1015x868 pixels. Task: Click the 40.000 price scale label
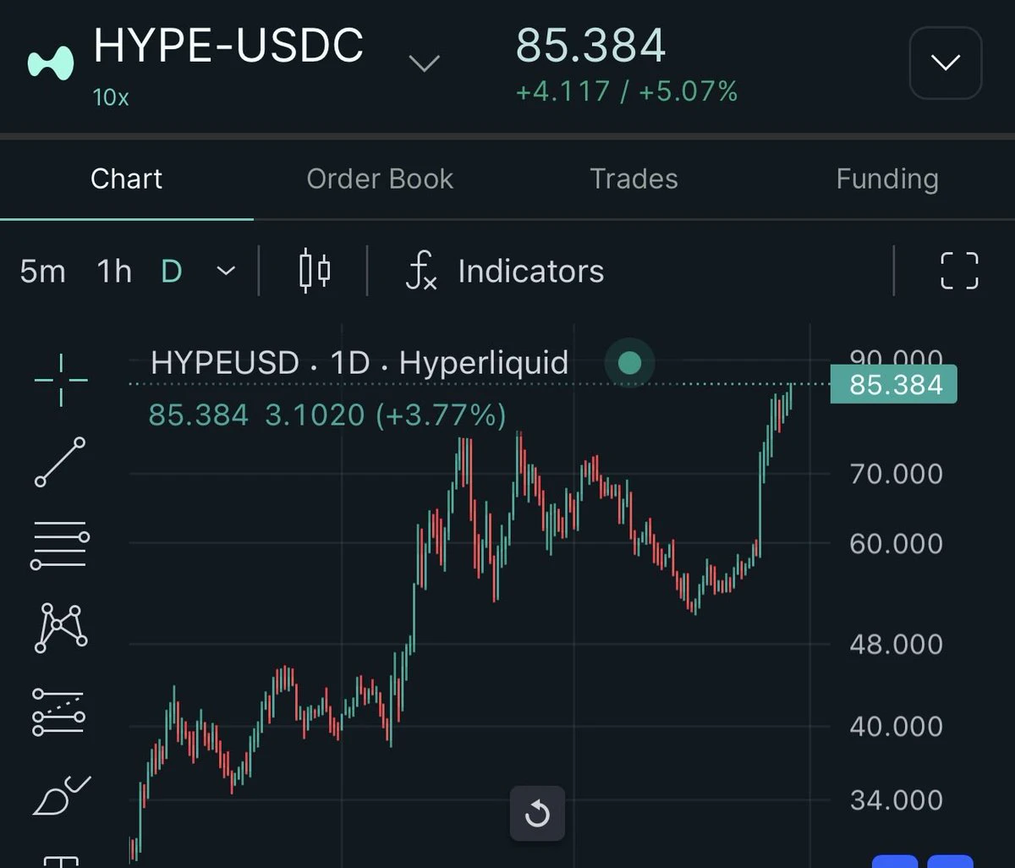[x=896, y=726]
